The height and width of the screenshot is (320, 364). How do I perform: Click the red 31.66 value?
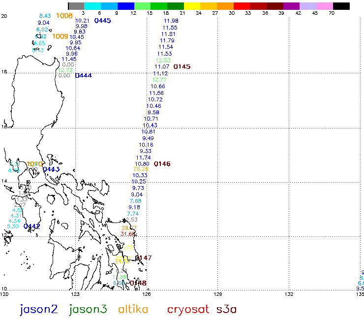click(128, 234)
